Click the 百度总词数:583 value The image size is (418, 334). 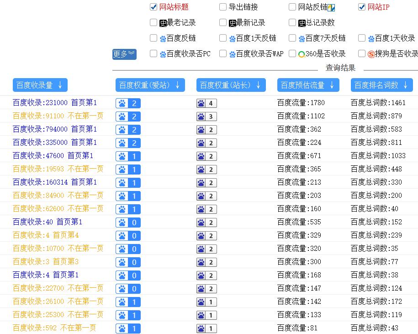coord(376,129)
